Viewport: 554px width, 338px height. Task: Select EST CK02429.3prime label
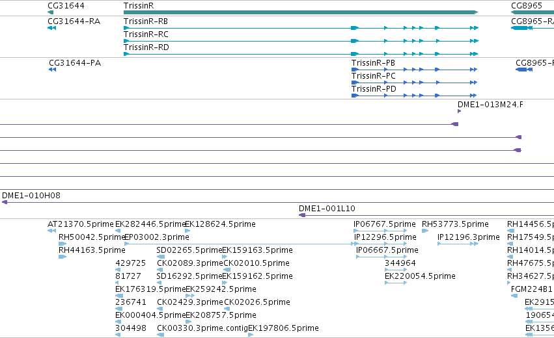[x=190, y=302]
